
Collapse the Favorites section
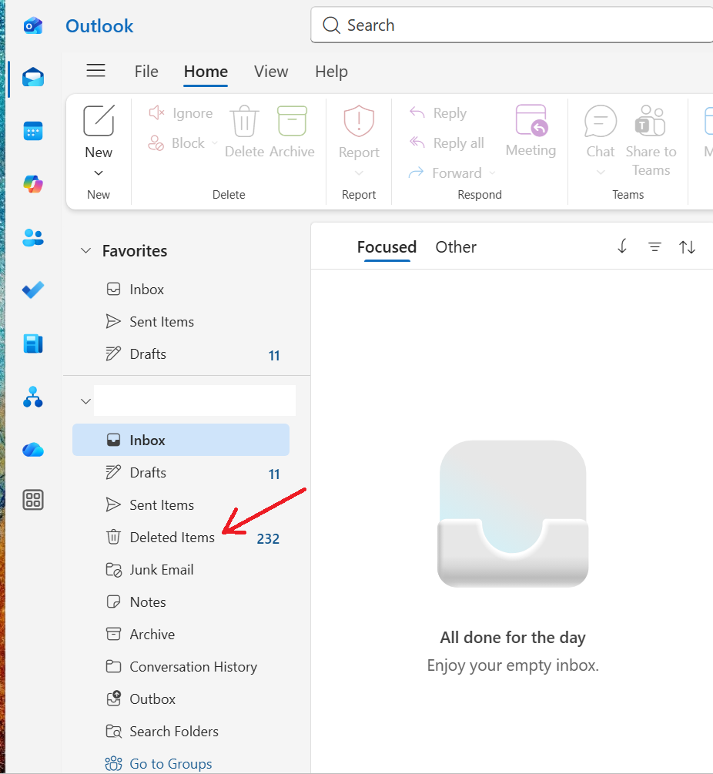pos(86,251)
